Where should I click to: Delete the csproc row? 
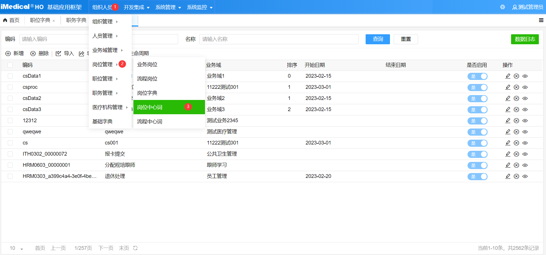click(x=517, y=87)
